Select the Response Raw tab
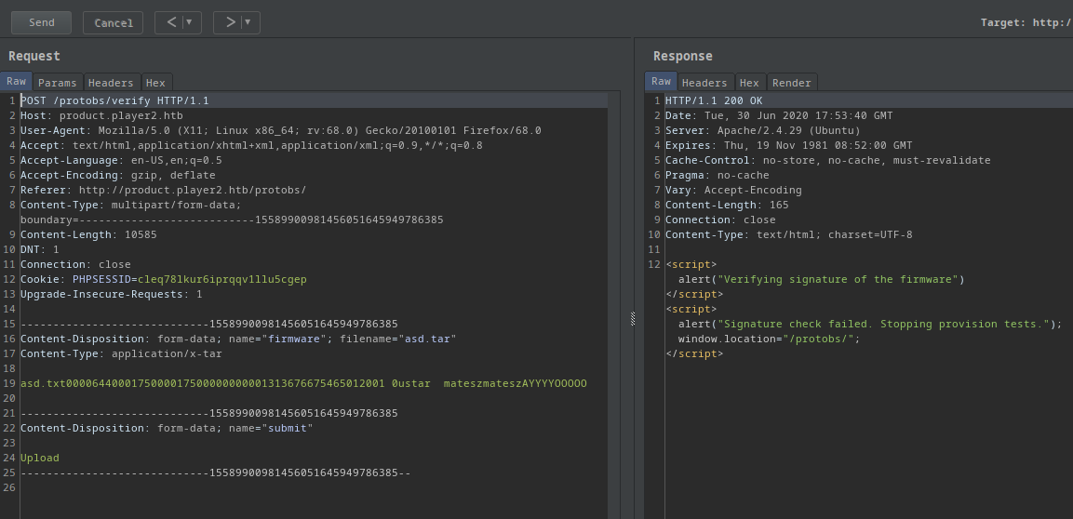The width and height of the screenshot is (1073, 519). pos(661,82)
